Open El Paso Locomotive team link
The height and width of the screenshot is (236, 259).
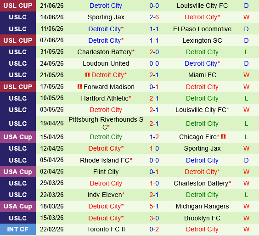202,29
